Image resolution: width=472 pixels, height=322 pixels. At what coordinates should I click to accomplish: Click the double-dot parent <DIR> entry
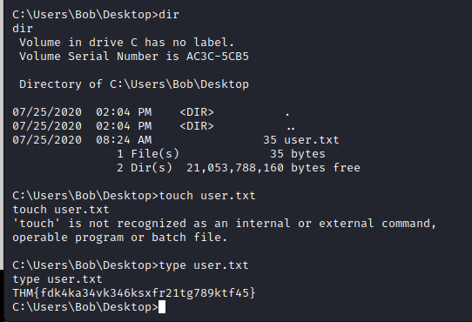point(153,126)
